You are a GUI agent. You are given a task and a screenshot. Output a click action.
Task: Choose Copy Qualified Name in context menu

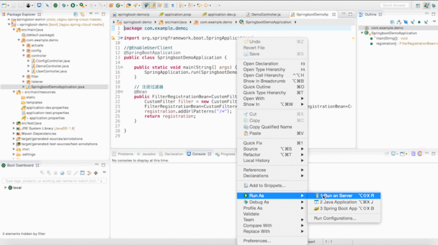pos(272,127)
